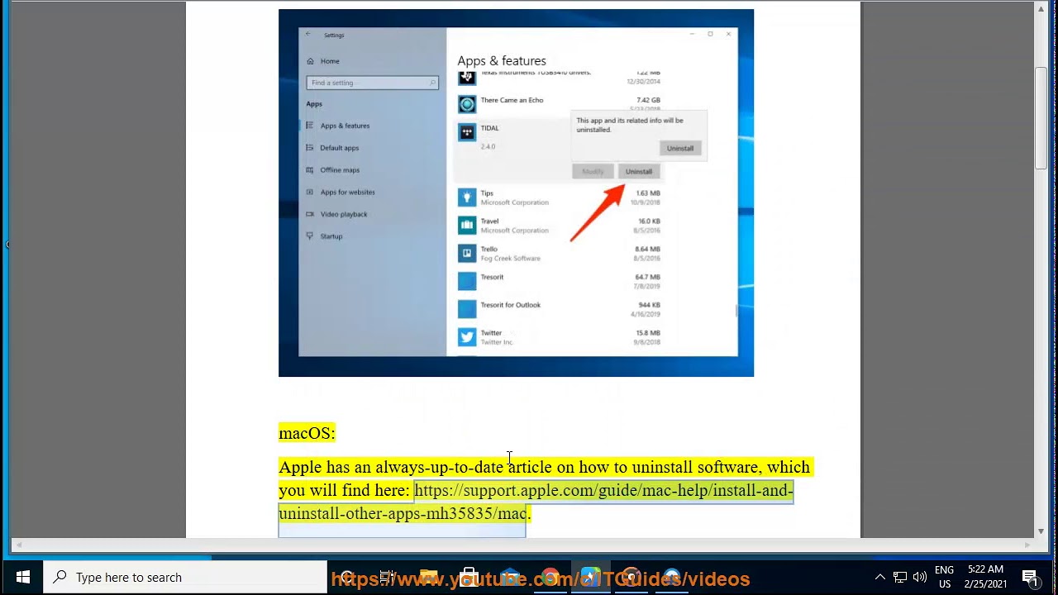The width and height of the screenshot is (1058, 595).
Task: Open the volume control tray icon
Action: 920,578
